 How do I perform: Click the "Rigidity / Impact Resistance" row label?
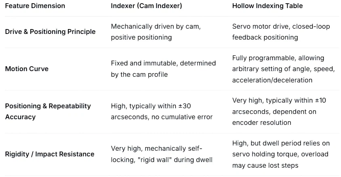[x=49, y=154]
